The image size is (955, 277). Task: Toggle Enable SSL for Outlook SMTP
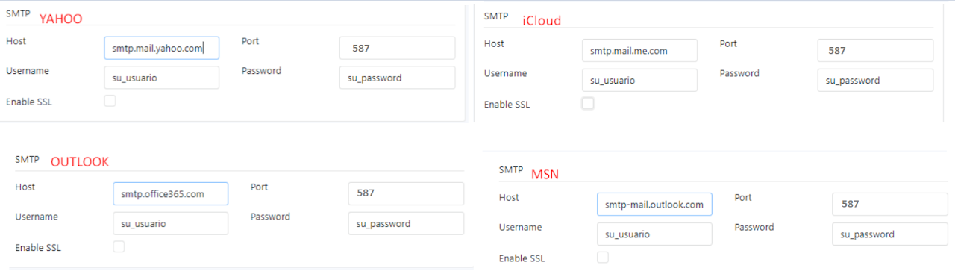click(119, 246)
